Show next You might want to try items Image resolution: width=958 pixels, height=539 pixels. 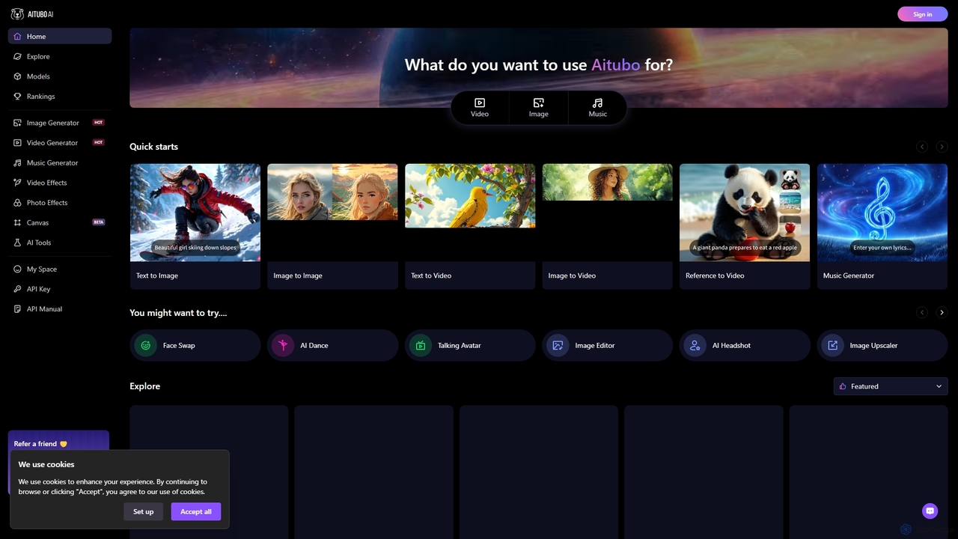[942, 313]
